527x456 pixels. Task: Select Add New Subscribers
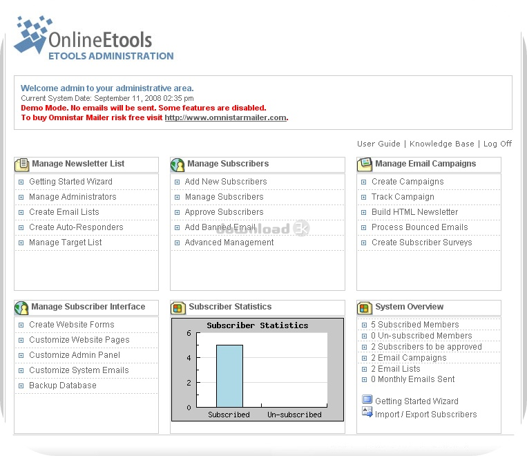[x=226, y=182]
